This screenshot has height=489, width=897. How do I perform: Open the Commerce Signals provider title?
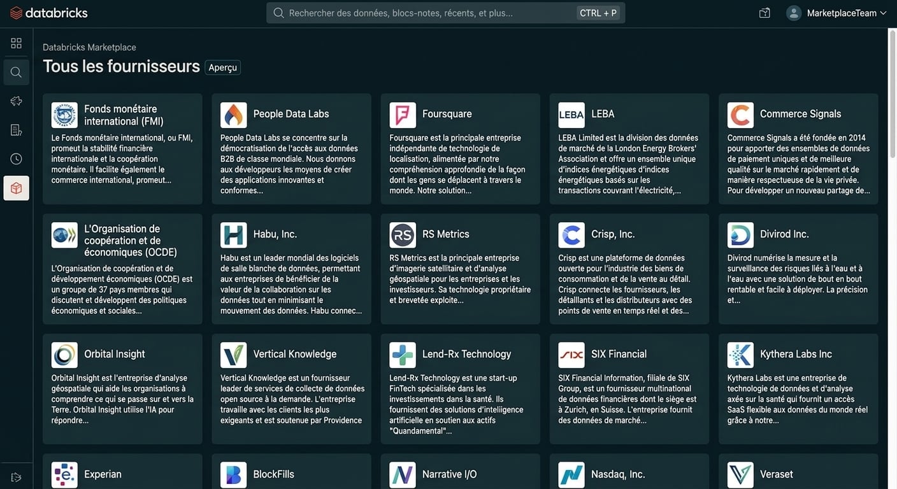coord(801,114)
